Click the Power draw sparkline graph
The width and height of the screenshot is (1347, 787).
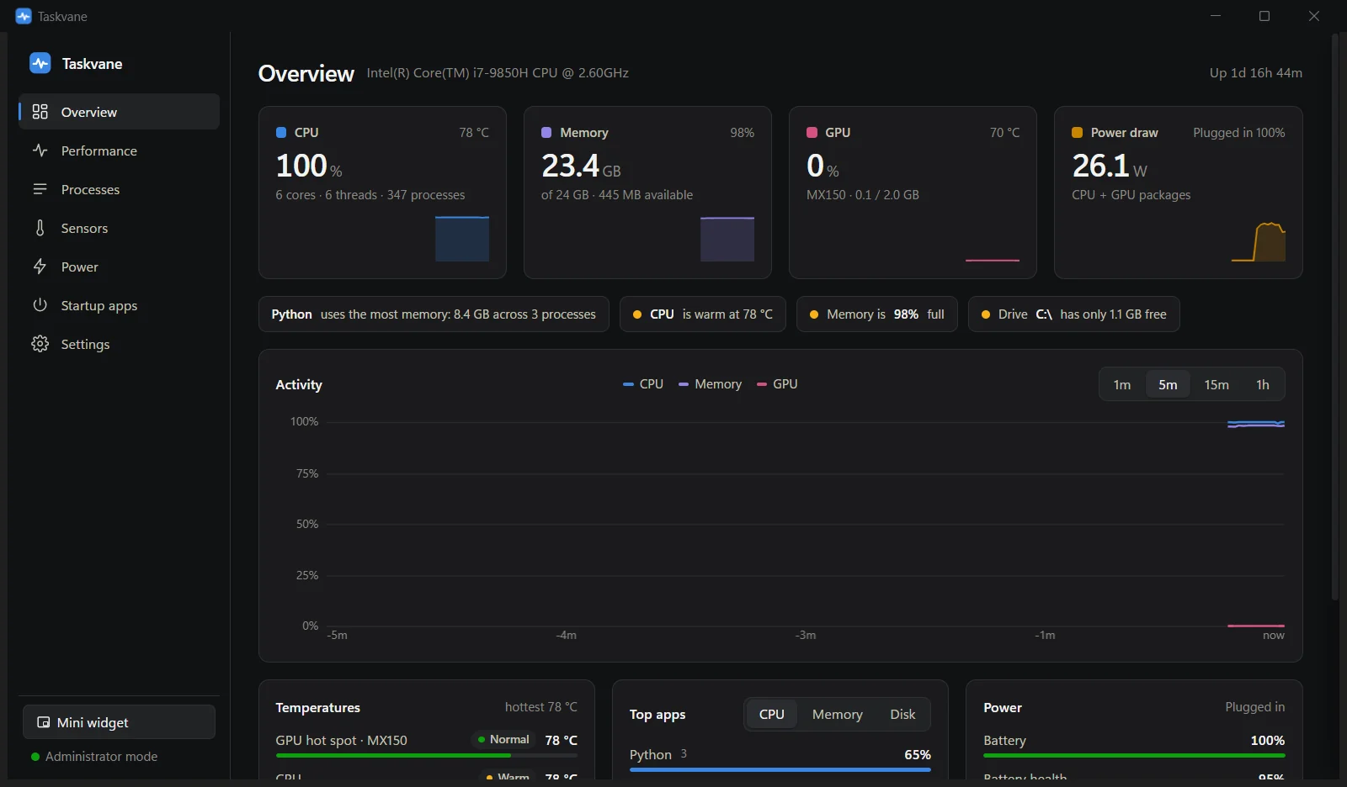coord(1259,242)
